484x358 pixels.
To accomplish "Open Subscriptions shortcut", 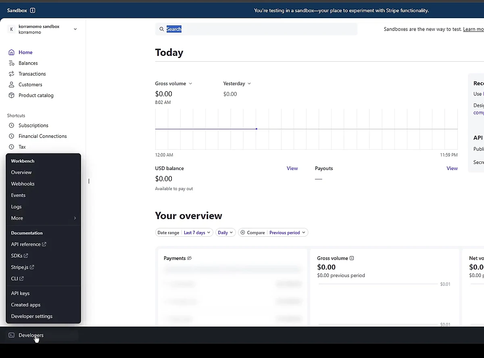I will pos(33,125).
